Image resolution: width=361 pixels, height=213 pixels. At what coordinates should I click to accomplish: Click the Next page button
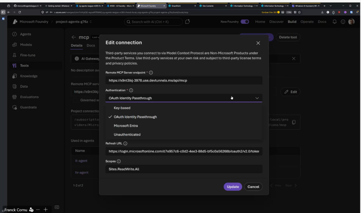291,186
